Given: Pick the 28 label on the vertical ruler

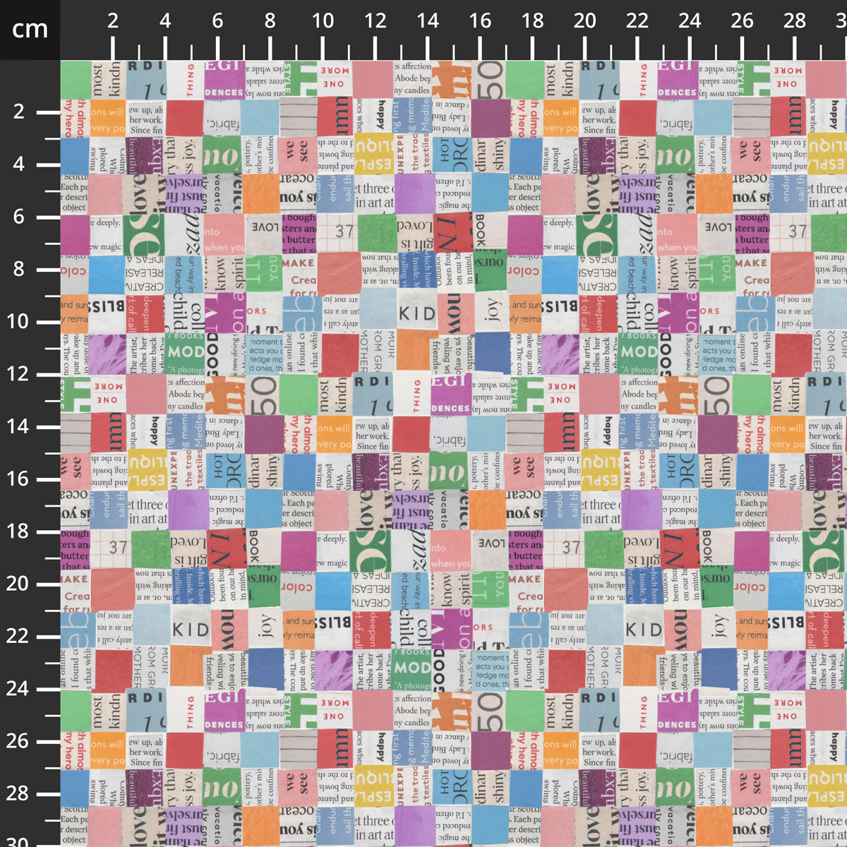Looking at the screenshot, I should (18, 793).
